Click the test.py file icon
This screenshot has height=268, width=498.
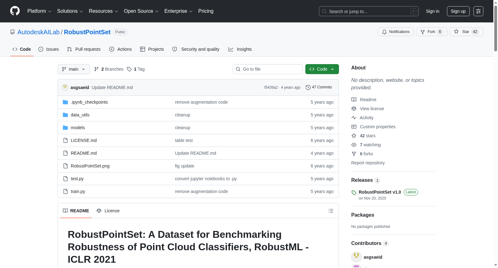click(65, 179)
